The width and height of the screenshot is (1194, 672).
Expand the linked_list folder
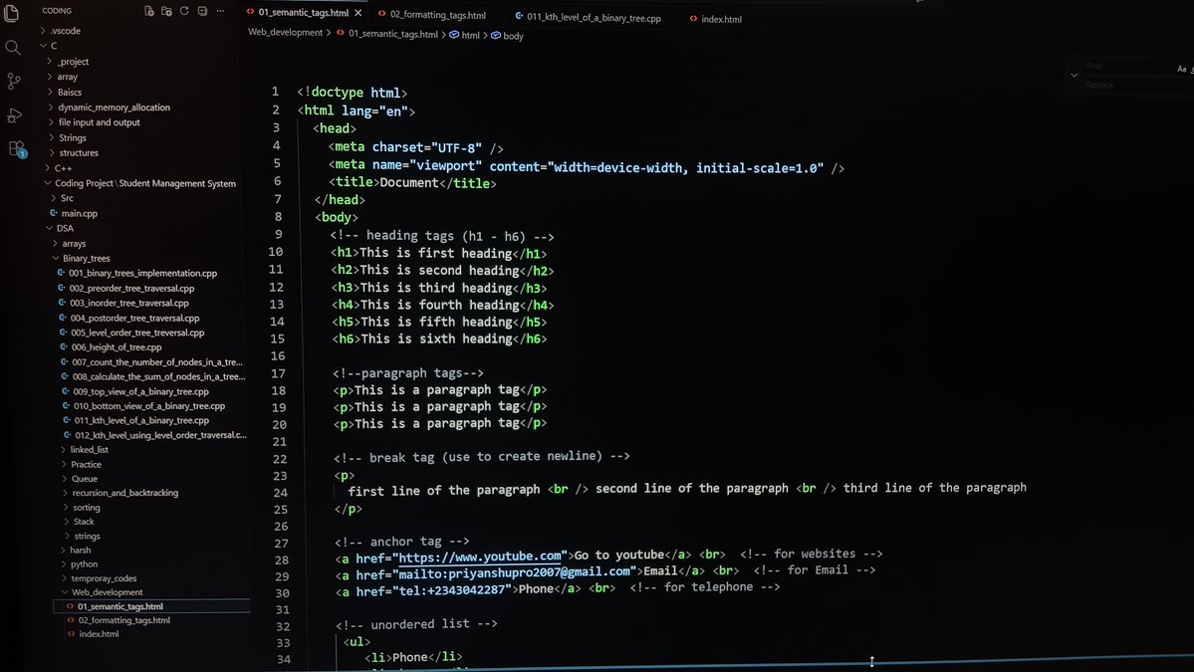[85, 450]
